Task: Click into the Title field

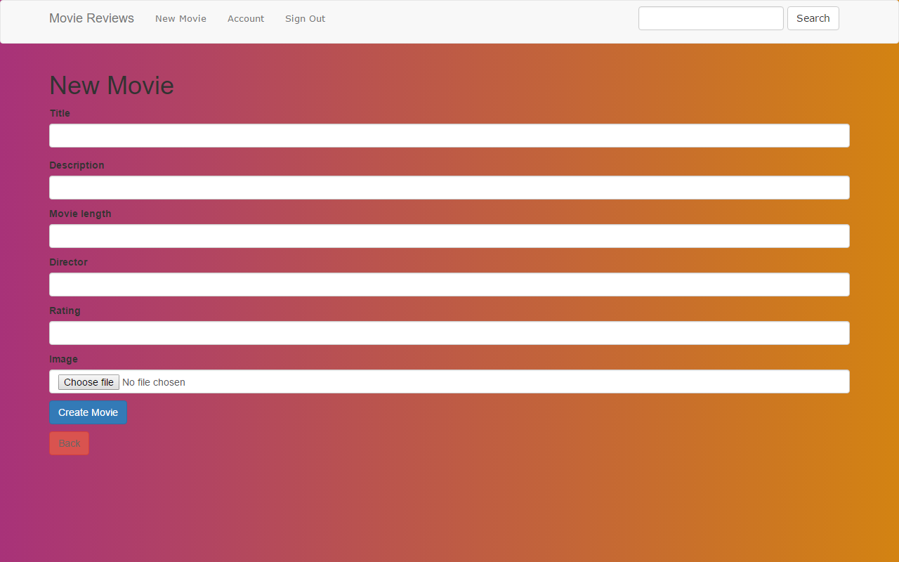Action: point(449,136)
